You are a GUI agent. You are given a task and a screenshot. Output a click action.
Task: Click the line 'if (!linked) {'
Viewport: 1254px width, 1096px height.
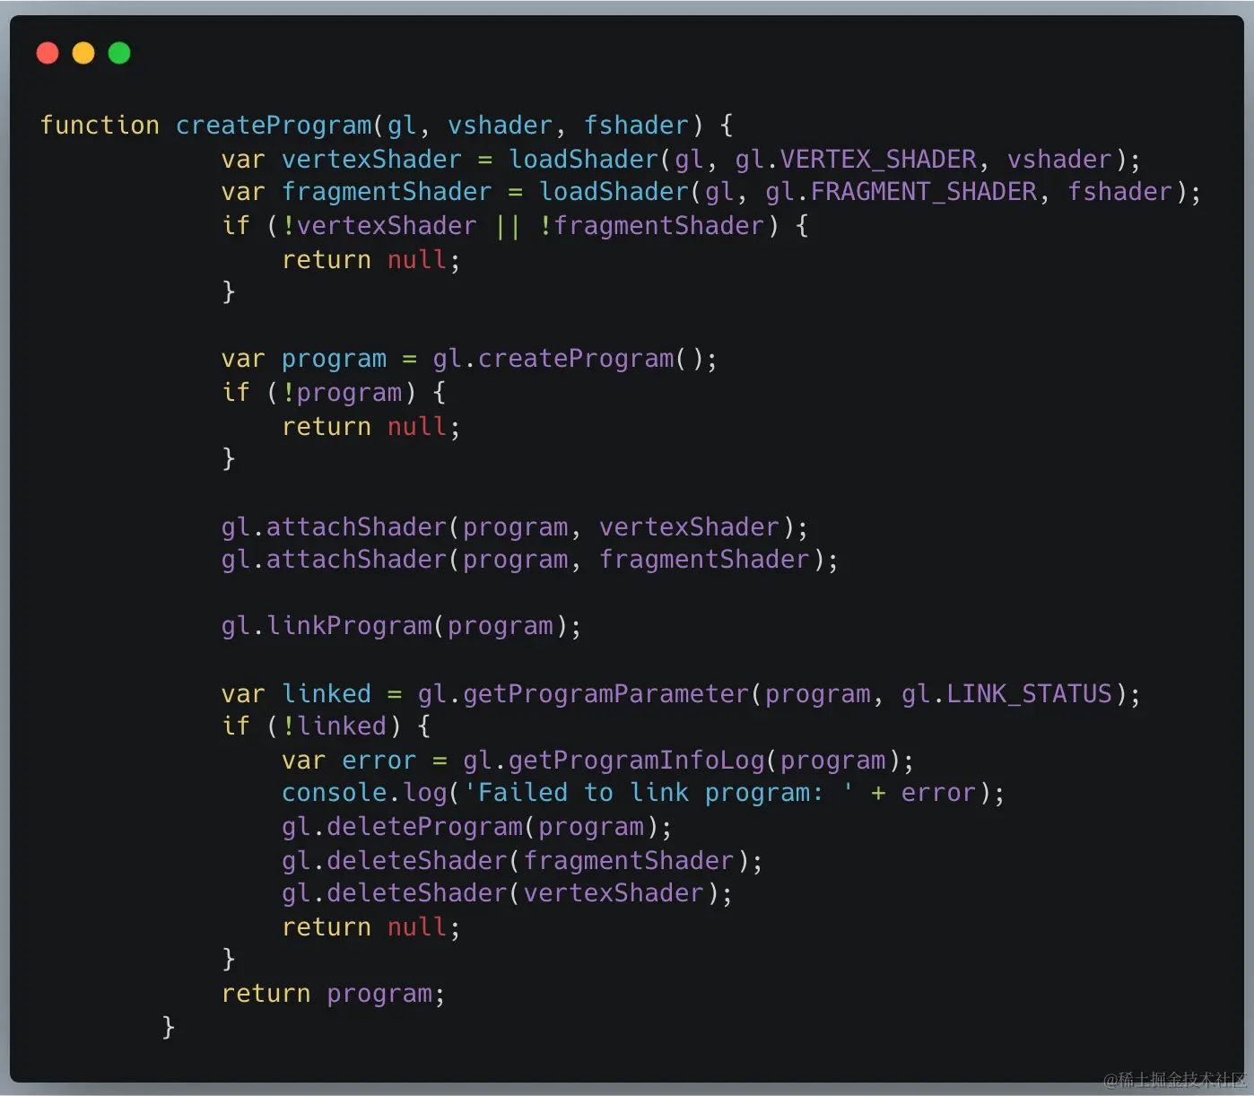(327, 726)
